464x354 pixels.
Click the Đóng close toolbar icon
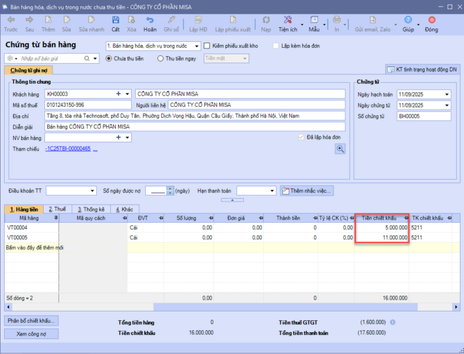432,20
